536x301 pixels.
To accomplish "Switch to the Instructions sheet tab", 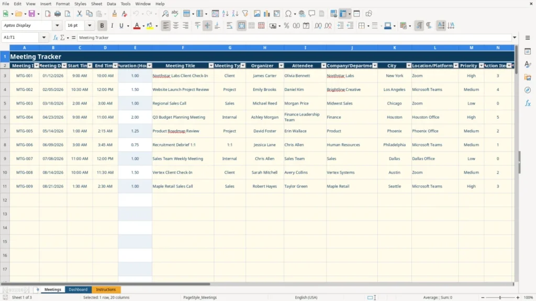I will click(106, 290).
